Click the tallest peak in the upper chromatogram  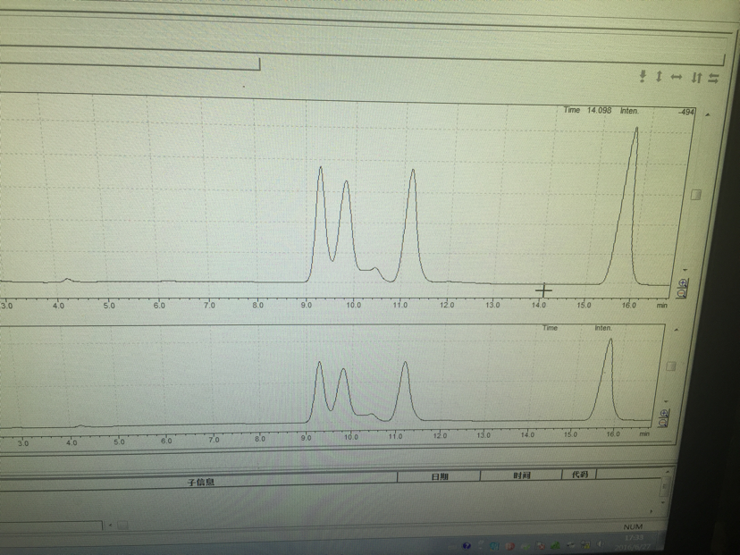tap(636, 128)
